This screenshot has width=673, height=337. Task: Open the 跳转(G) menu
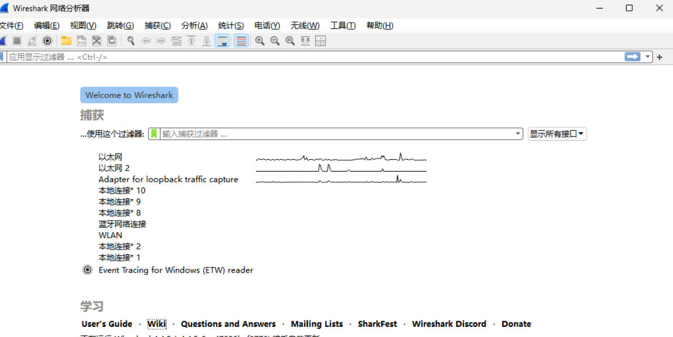[120, 26]
